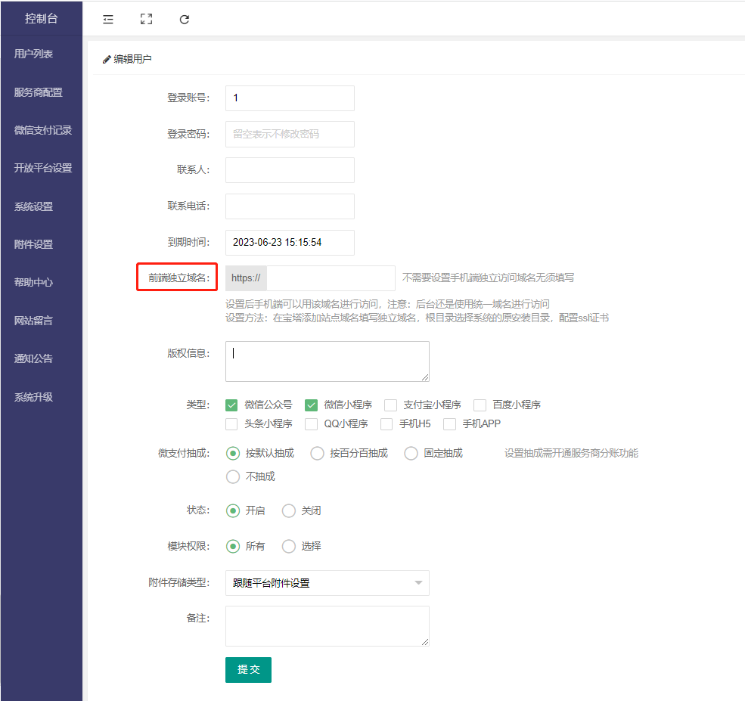This screenshot has width=745, height=701.
Task: Open 用户列表 in sidebar
Action: click(33, 54)
